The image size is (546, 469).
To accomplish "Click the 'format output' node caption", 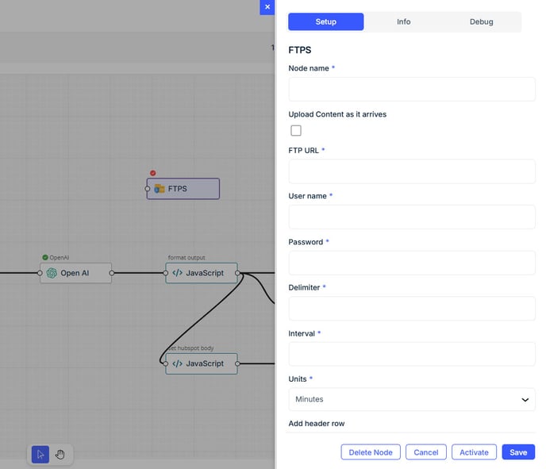I will coord(186,258).
